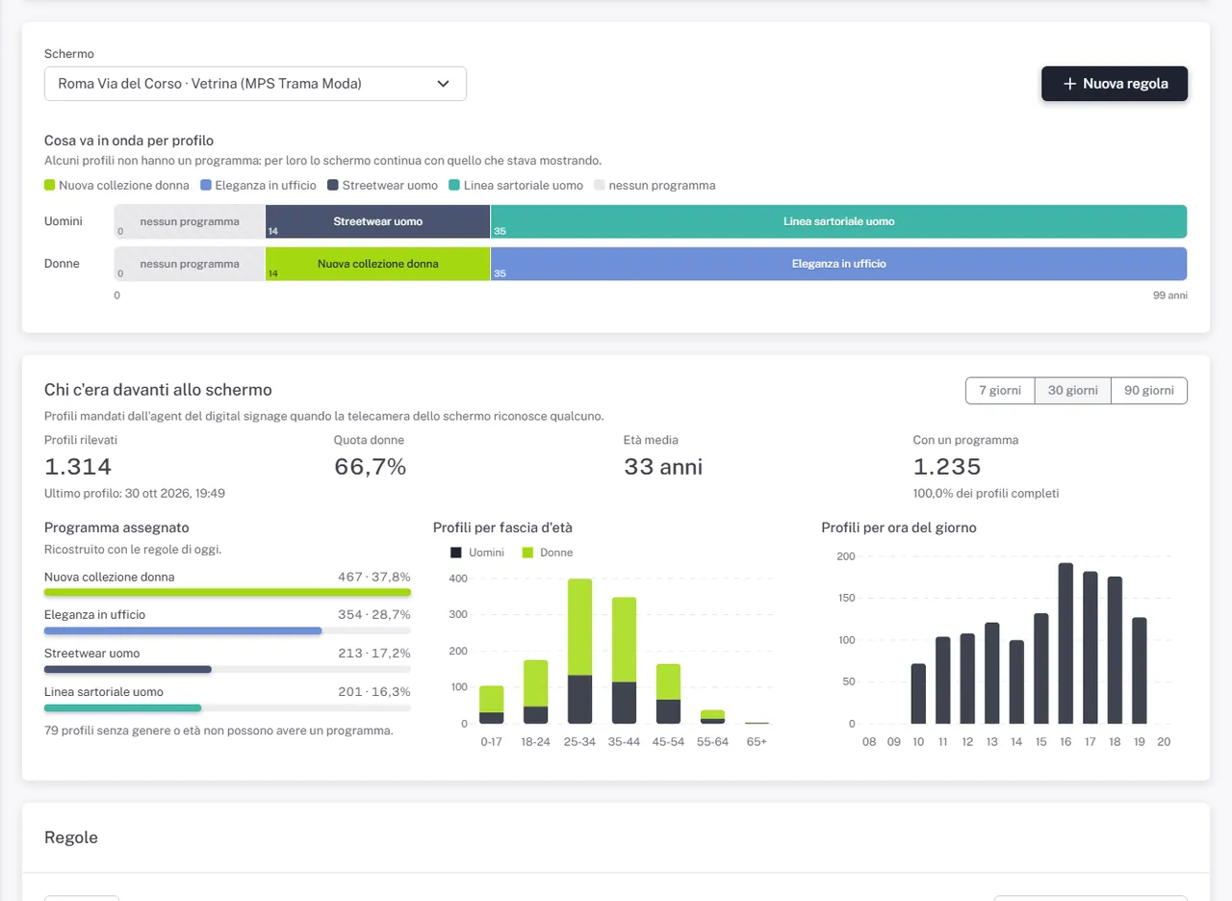Image resolution: width=1232 pixels, height=901 pixels.
Task: Select Eleganza in ufficio segment in Donne row
Action: coord(838,264)
